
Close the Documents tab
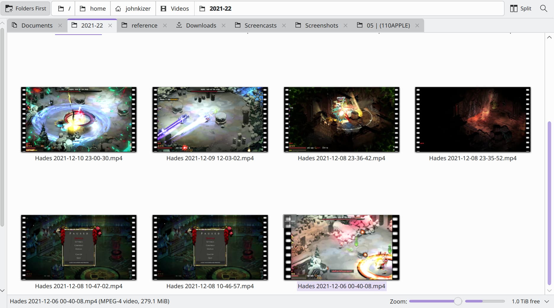point(60,25)
